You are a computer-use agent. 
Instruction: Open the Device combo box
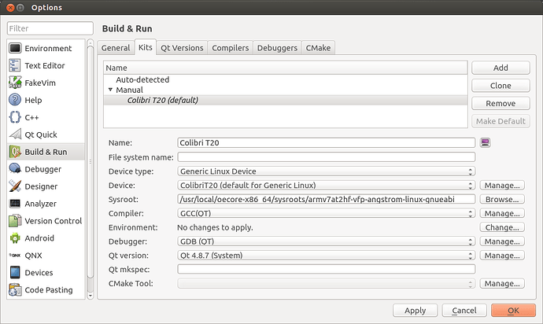(327, 185)
